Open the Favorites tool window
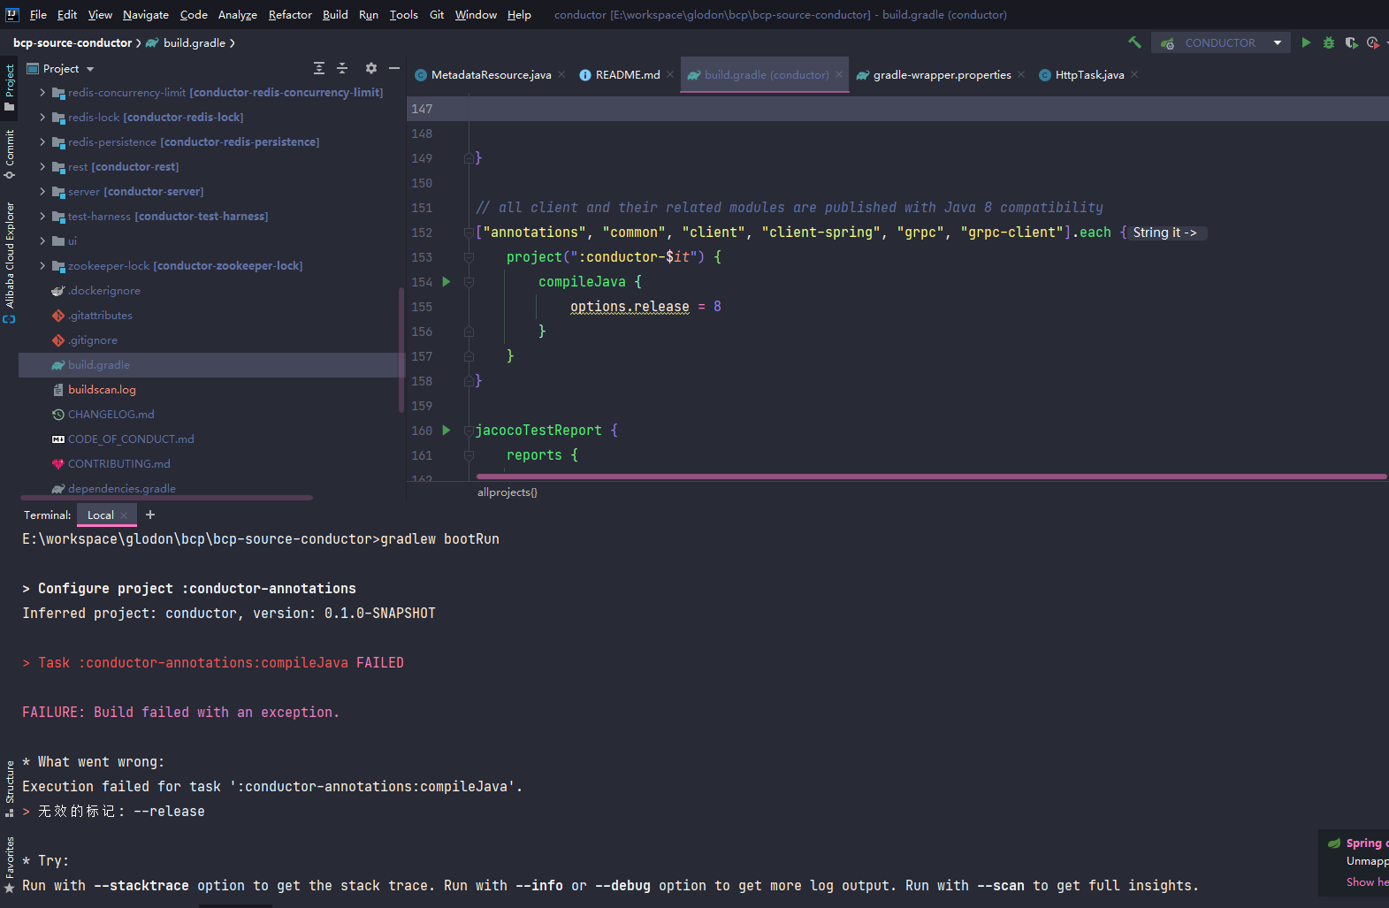The height and width of the screenshot is (908, 1389). [x=10, y=866]
